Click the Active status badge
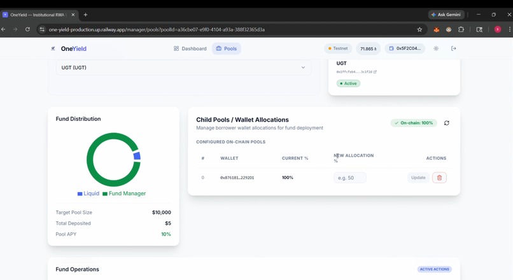Viewport: 513px width, 280px height. pyautogui.click(x=348, y=83)
